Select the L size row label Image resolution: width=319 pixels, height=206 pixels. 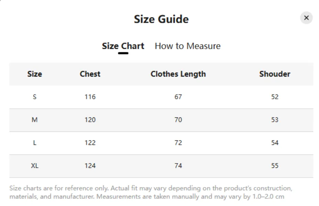click(35, 143)
